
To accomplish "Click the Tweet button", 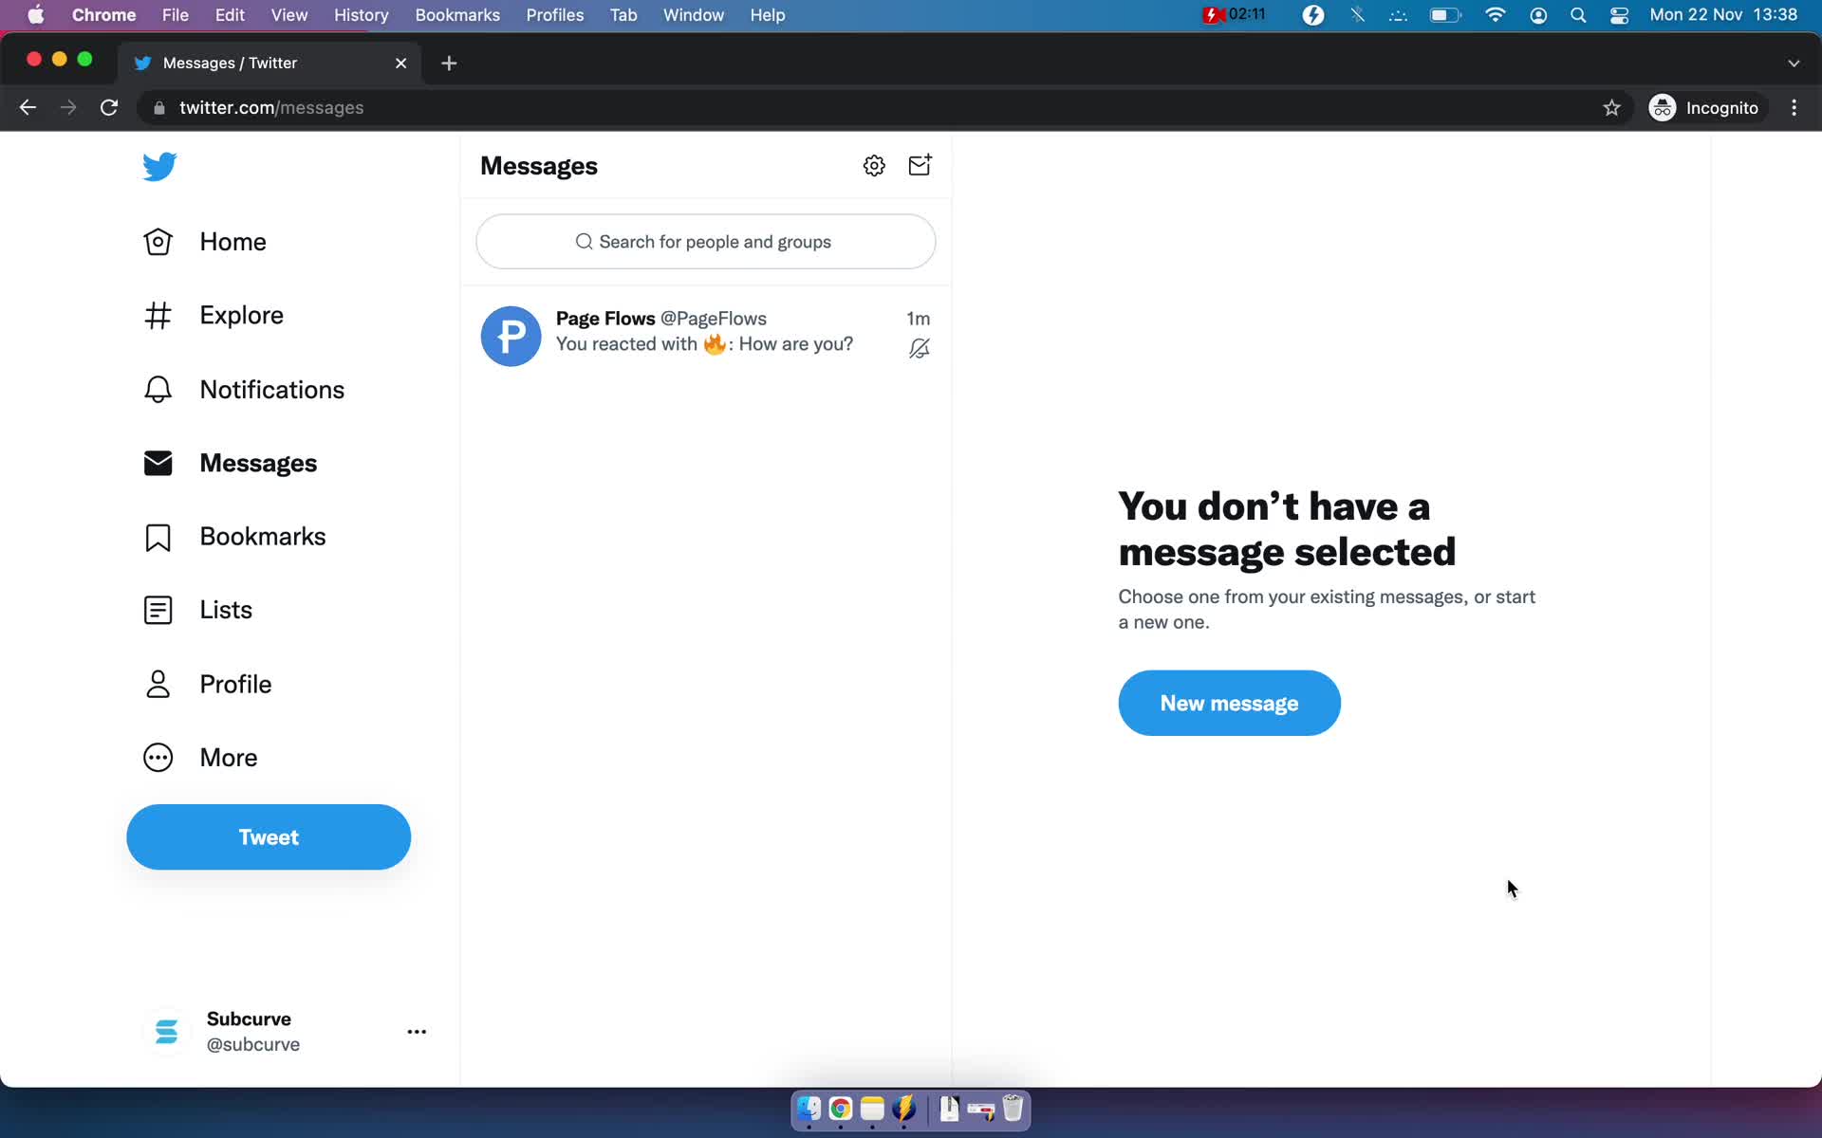I will coord(269,837).
